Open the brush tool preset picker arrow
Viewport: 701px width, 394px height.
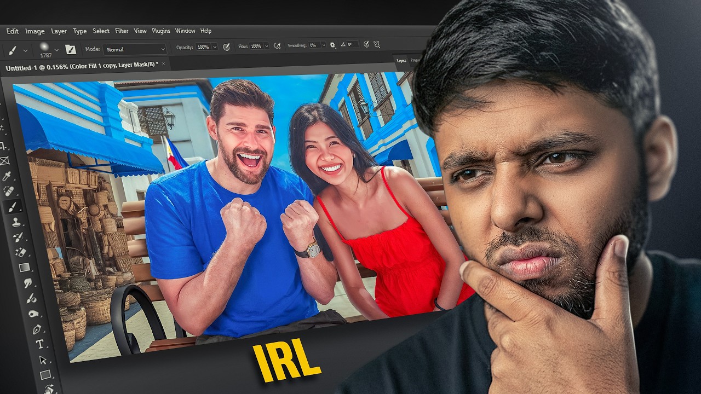coord(25,50)
